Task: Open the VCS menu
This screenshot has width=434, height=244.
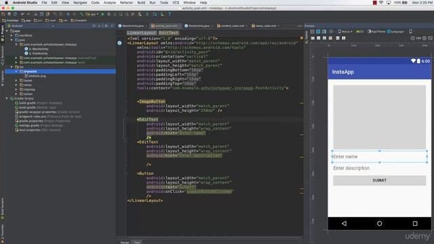Action: [x=176, y=3]
